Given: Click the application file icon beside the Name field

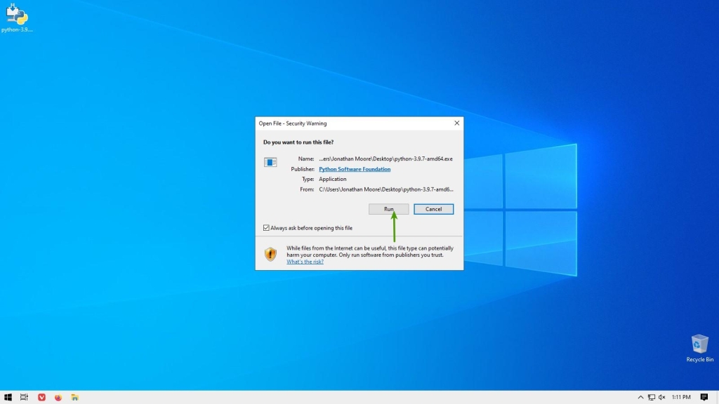Looking at the screenshot, I should (x=270, y=161).
